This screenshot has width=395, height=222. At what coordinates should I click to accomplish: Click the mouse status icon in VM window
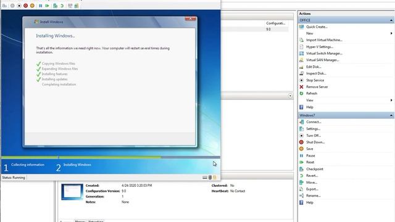pyautogui.click(x=210, y=178)
